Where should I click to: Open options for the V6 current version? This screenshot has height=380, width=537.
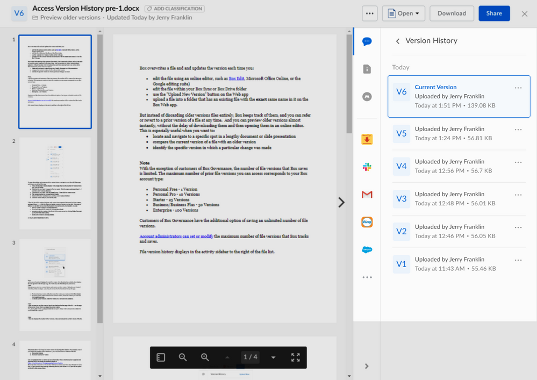pos(518,88)
